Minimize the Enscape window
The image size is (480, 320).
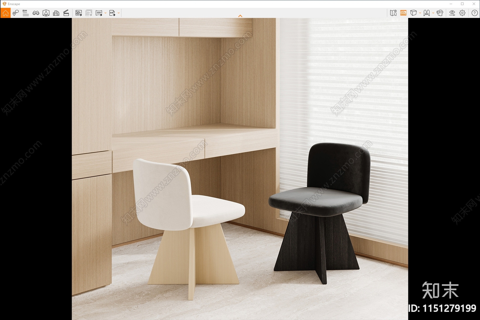[x=451, y=4]
